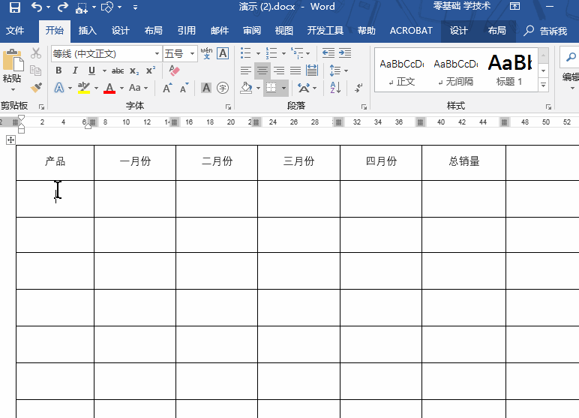This screenshot has height=418, width=579.
Task: Click the 总销量 header cell
Action: click(463, 161)
